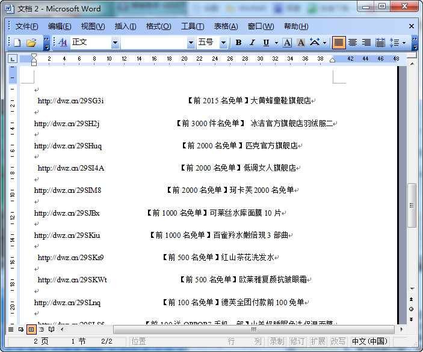This screenshot has width=423, height=352.
Task: Click first line indent marker on ruler
Action: pos(34,56)
